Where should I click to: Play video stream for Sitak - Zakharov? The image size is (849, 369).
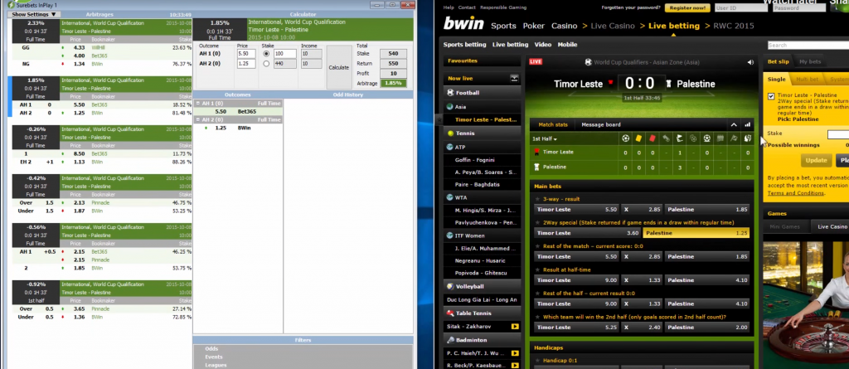click(x=515, y=327)
